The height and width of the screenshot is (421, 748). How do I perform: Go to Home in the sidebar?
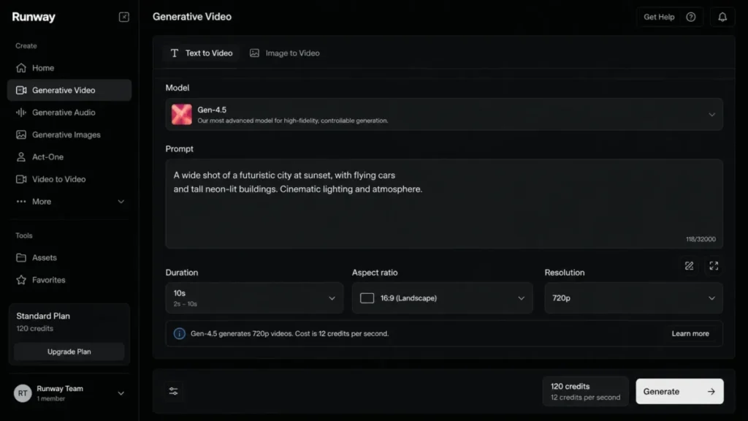point(69,68)
